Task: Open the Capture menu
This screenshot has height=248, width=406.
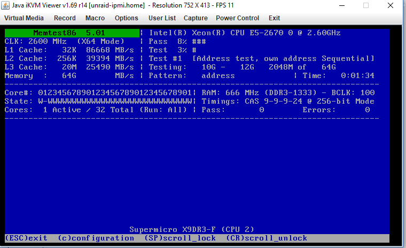Action: coord(196,18)
